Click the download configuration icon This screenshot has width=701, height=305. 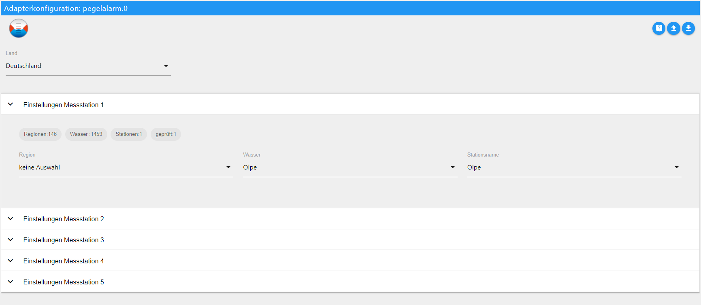coord(688,28)
